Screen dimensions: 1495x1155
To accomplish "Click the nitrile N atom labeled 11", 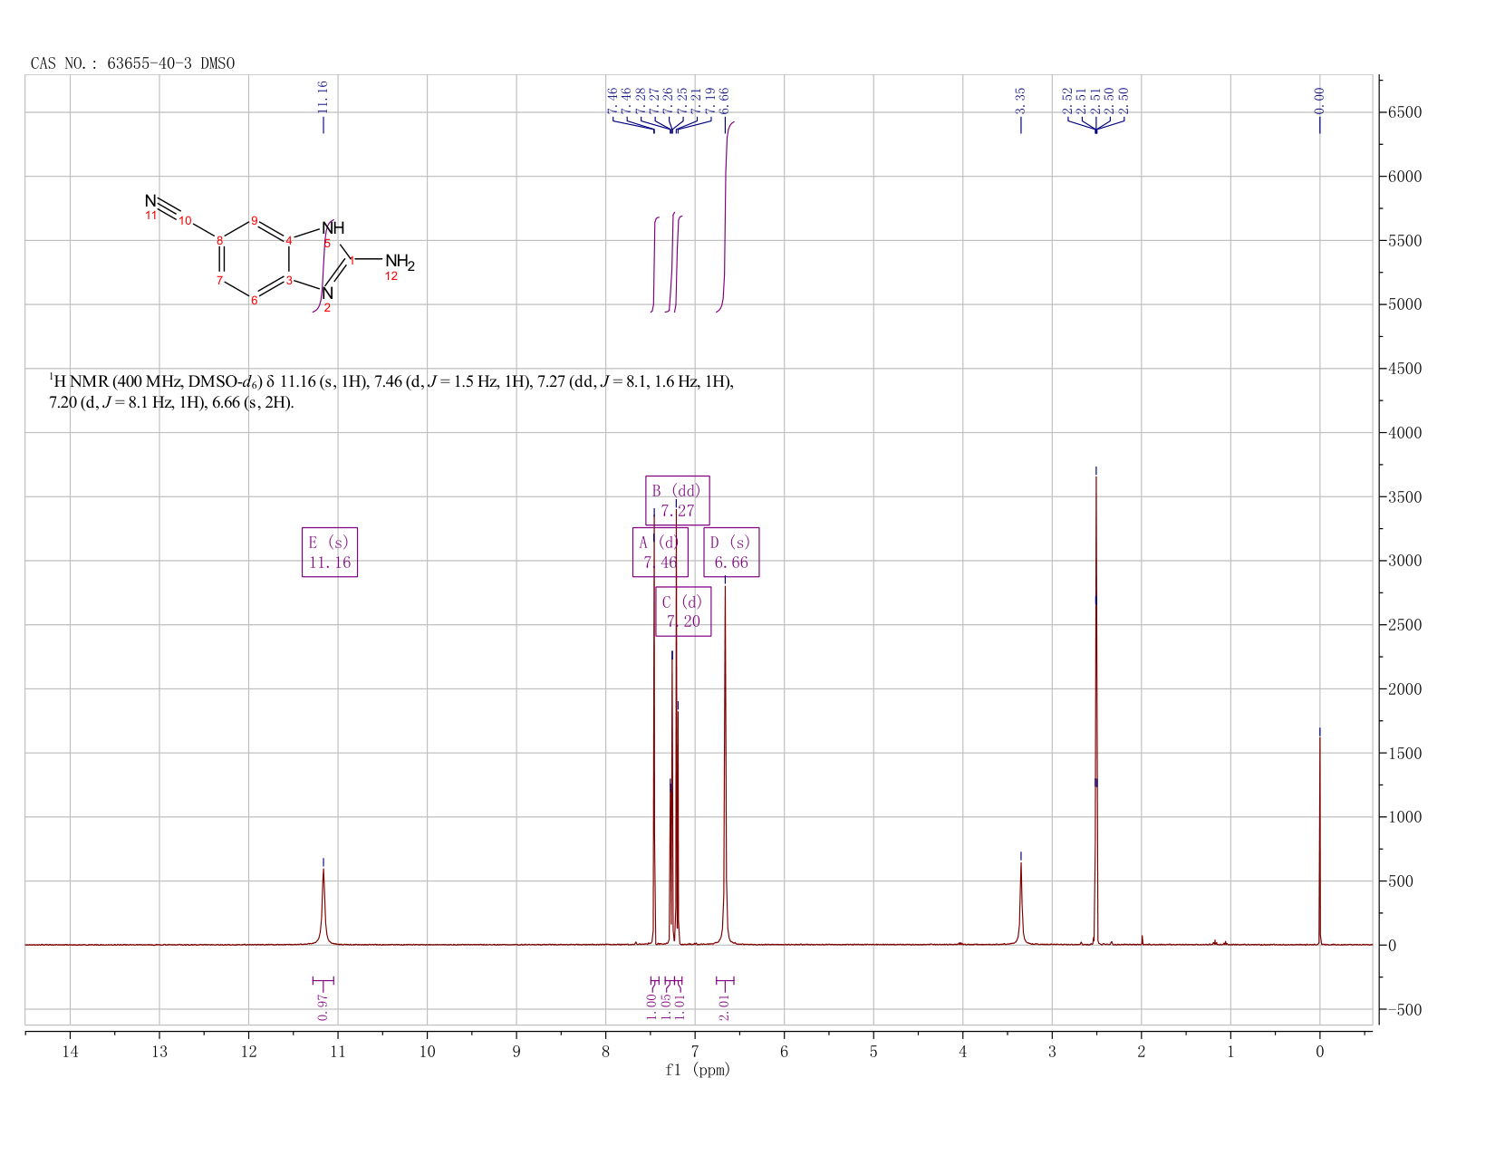I will [x=150, y=201].
